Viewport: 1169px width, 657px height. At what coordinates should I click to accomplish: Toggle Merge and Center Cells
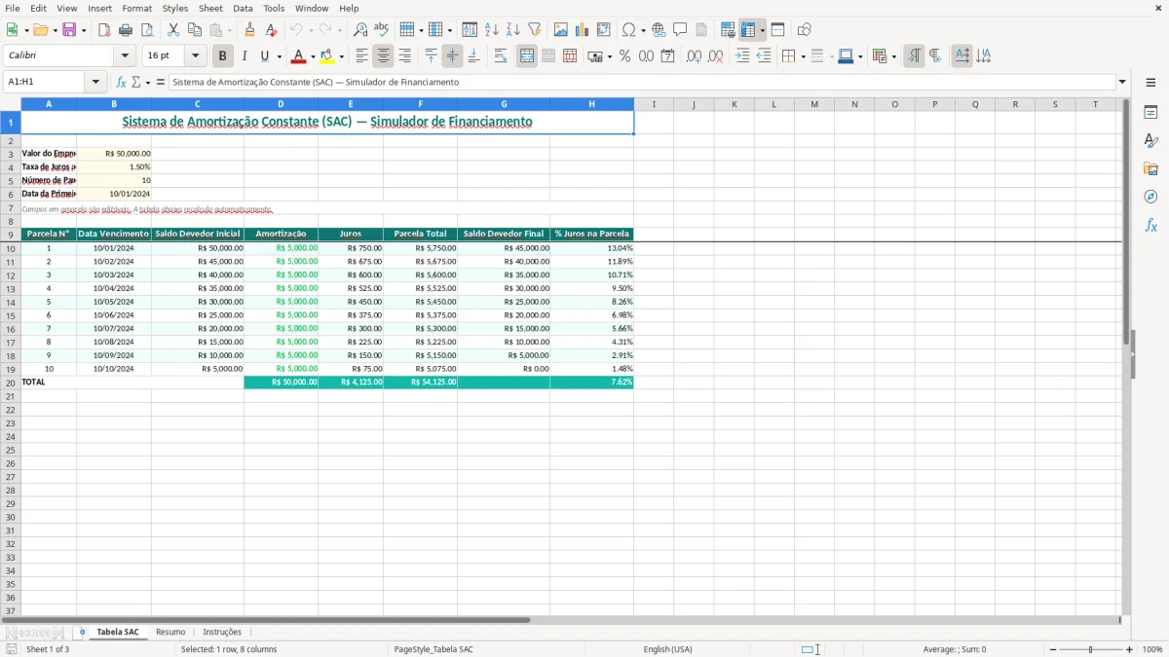(x=527, y=56)
